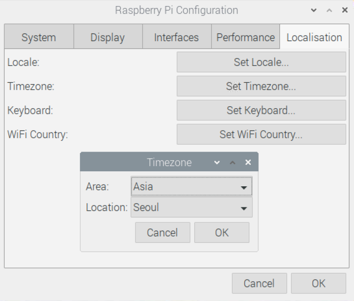The height and width of the screenshot is (301, 354).
Task: Select the Interfaces tab
Action: (177, 37)
